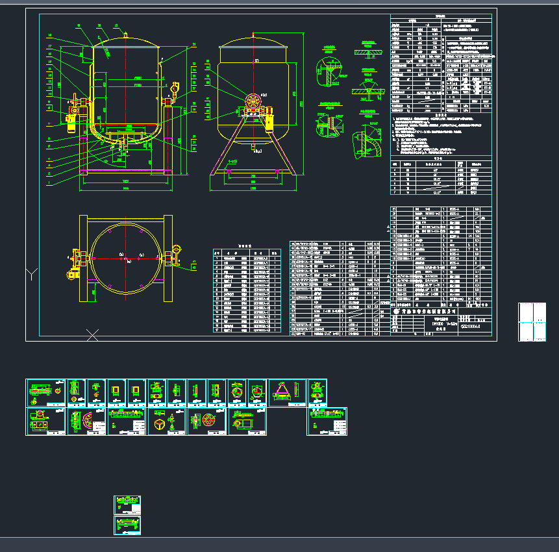Select the circular top plan view of vessel
Screen dimensions: 559x552
coord(125,258)
